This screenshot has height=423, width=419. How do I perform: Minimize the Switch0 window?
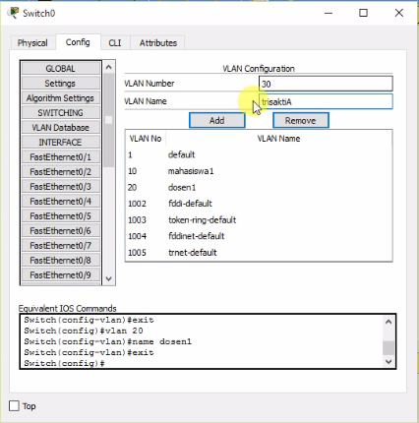[x=329, y=13]
